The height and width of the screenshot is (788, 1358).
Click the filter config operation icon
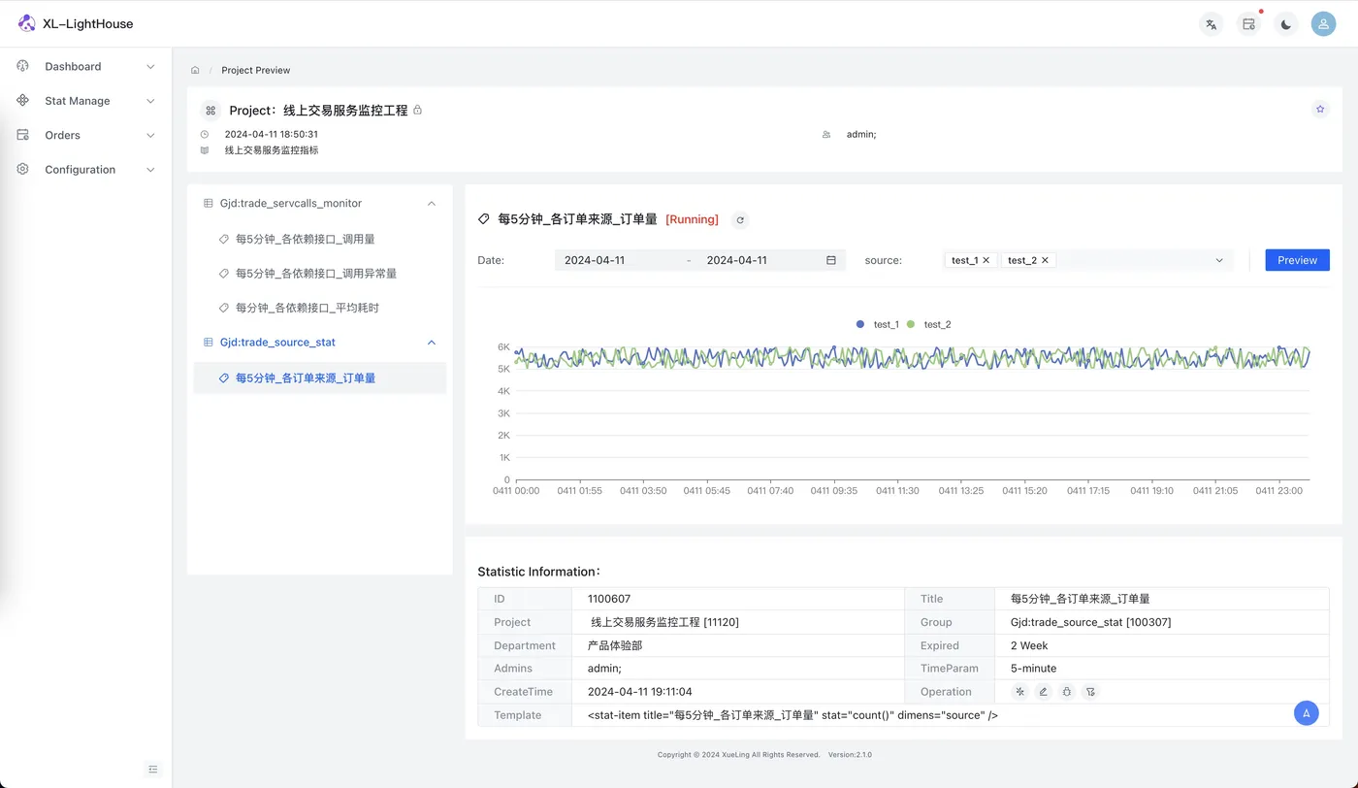coord(1090,692)
